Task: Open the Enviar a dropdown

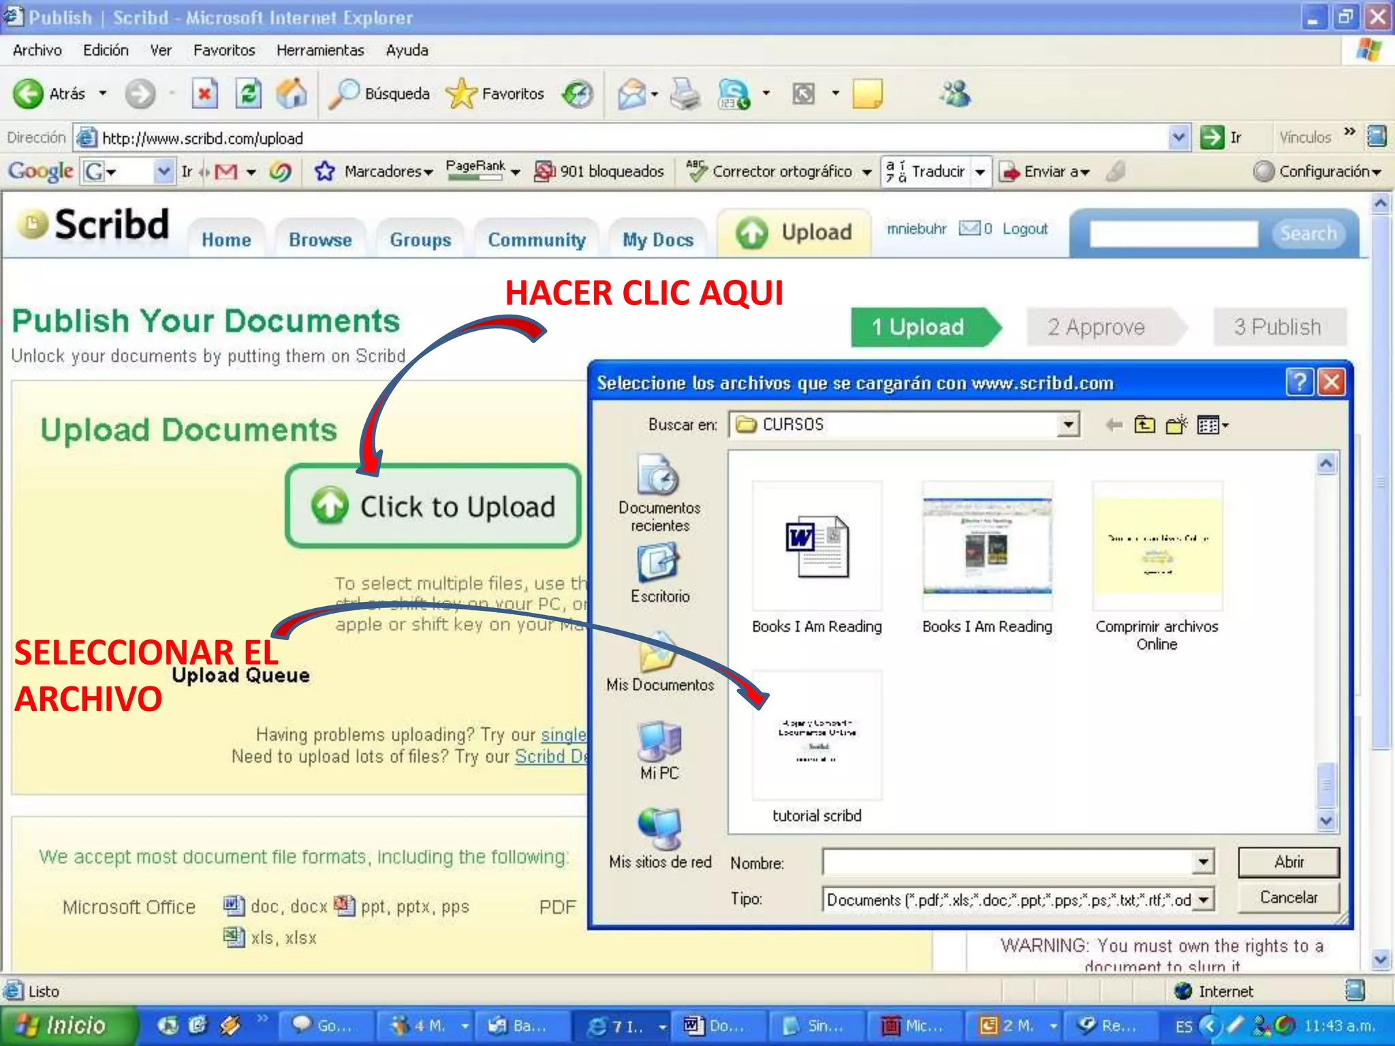Action: (x=1044, y=171)
